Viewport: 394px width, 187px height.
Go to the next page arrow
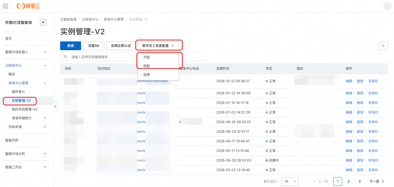[x=383, y=181]
